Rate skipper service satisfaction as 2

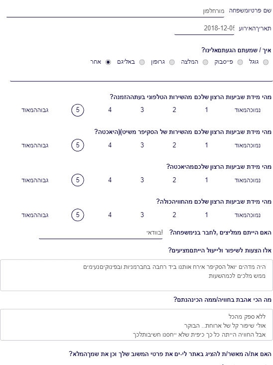174,145
